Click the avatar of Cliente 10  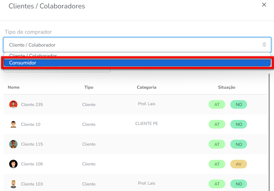[13, 124]
